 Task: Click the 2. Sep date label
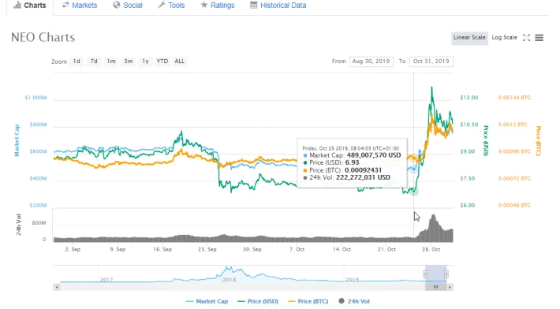tap(73, 249)
